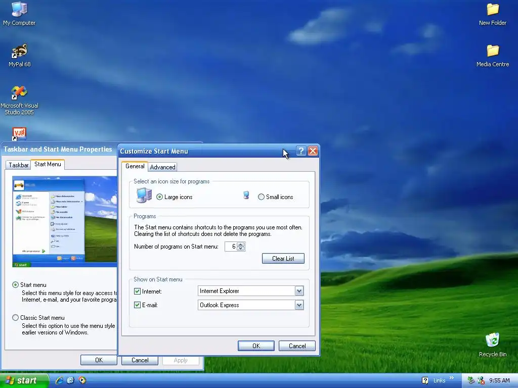Switch to the General tab
Screen dimensions: 518x388
coord(135,166)
